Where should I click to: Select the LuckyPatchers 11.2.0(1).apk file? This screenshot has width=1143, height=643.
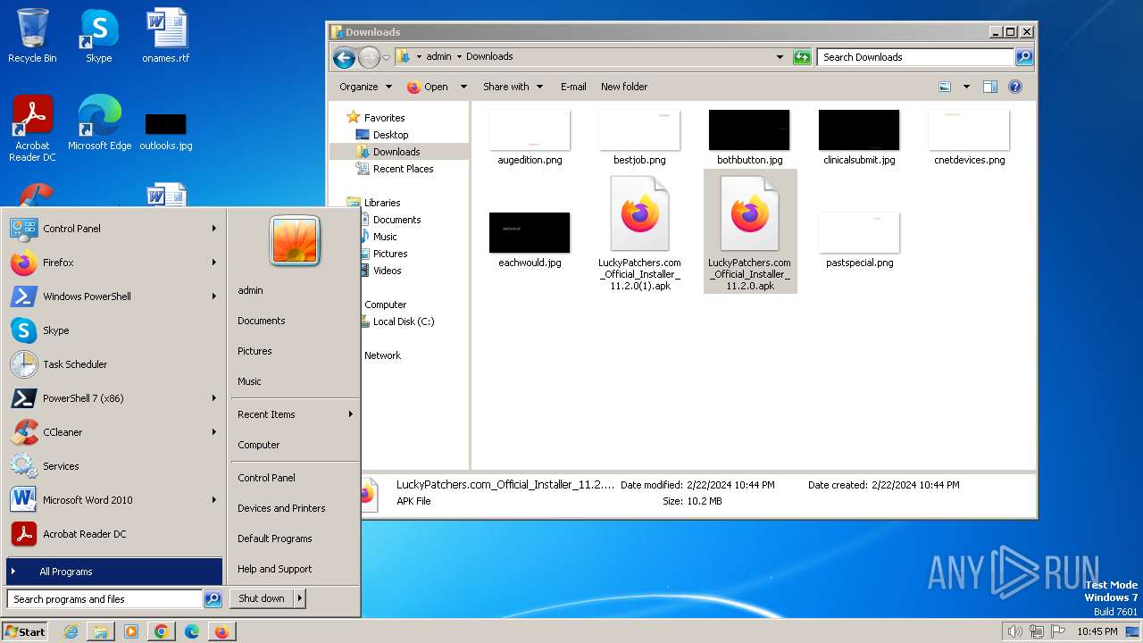pyautogui.click(x=639, y=234)
